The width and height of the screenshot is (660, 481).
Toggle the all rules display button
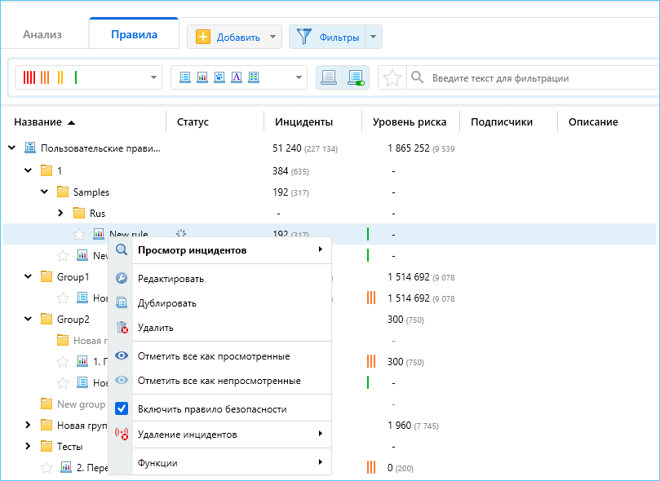coord(329,77)
